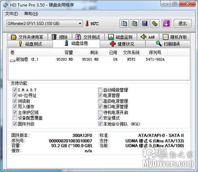Click the thermometer temperature icon
Viewport: 198px width, 172px height.
(x=87, y=23)
